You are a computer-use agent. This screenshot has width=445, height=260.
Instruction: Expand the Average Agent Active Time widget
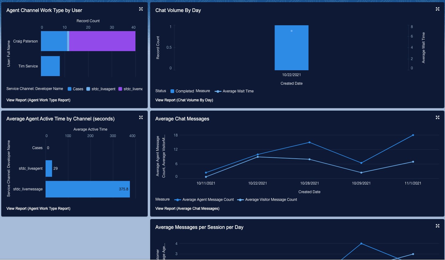pos(141,117)
